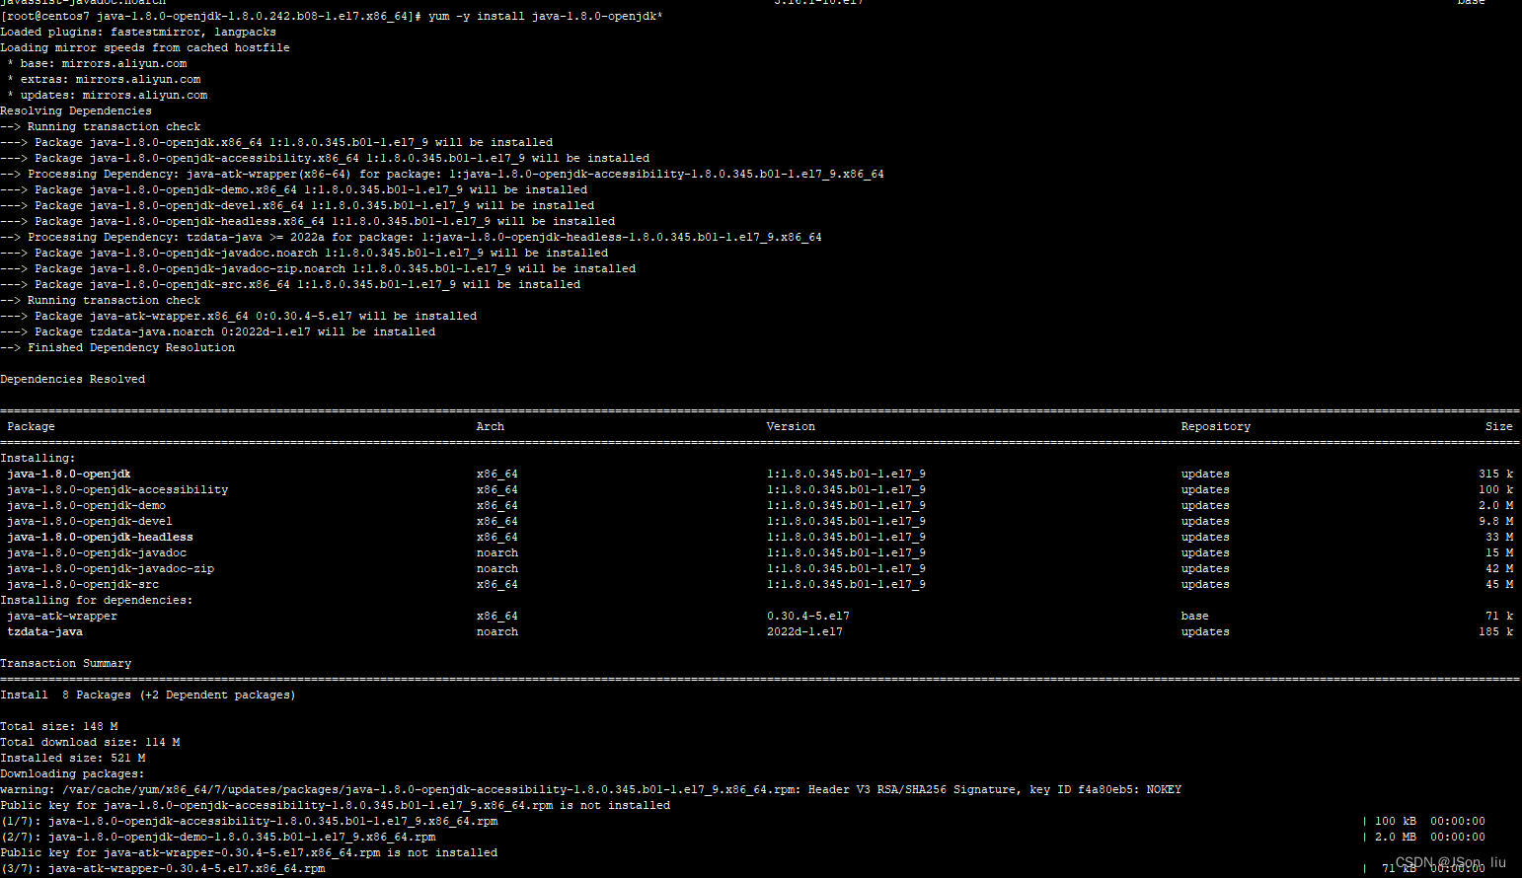The width and height of the screenshot is (1522, 878).
Task: Click version 2022d-1.el7 cell
Action: [x=805, y=632]
